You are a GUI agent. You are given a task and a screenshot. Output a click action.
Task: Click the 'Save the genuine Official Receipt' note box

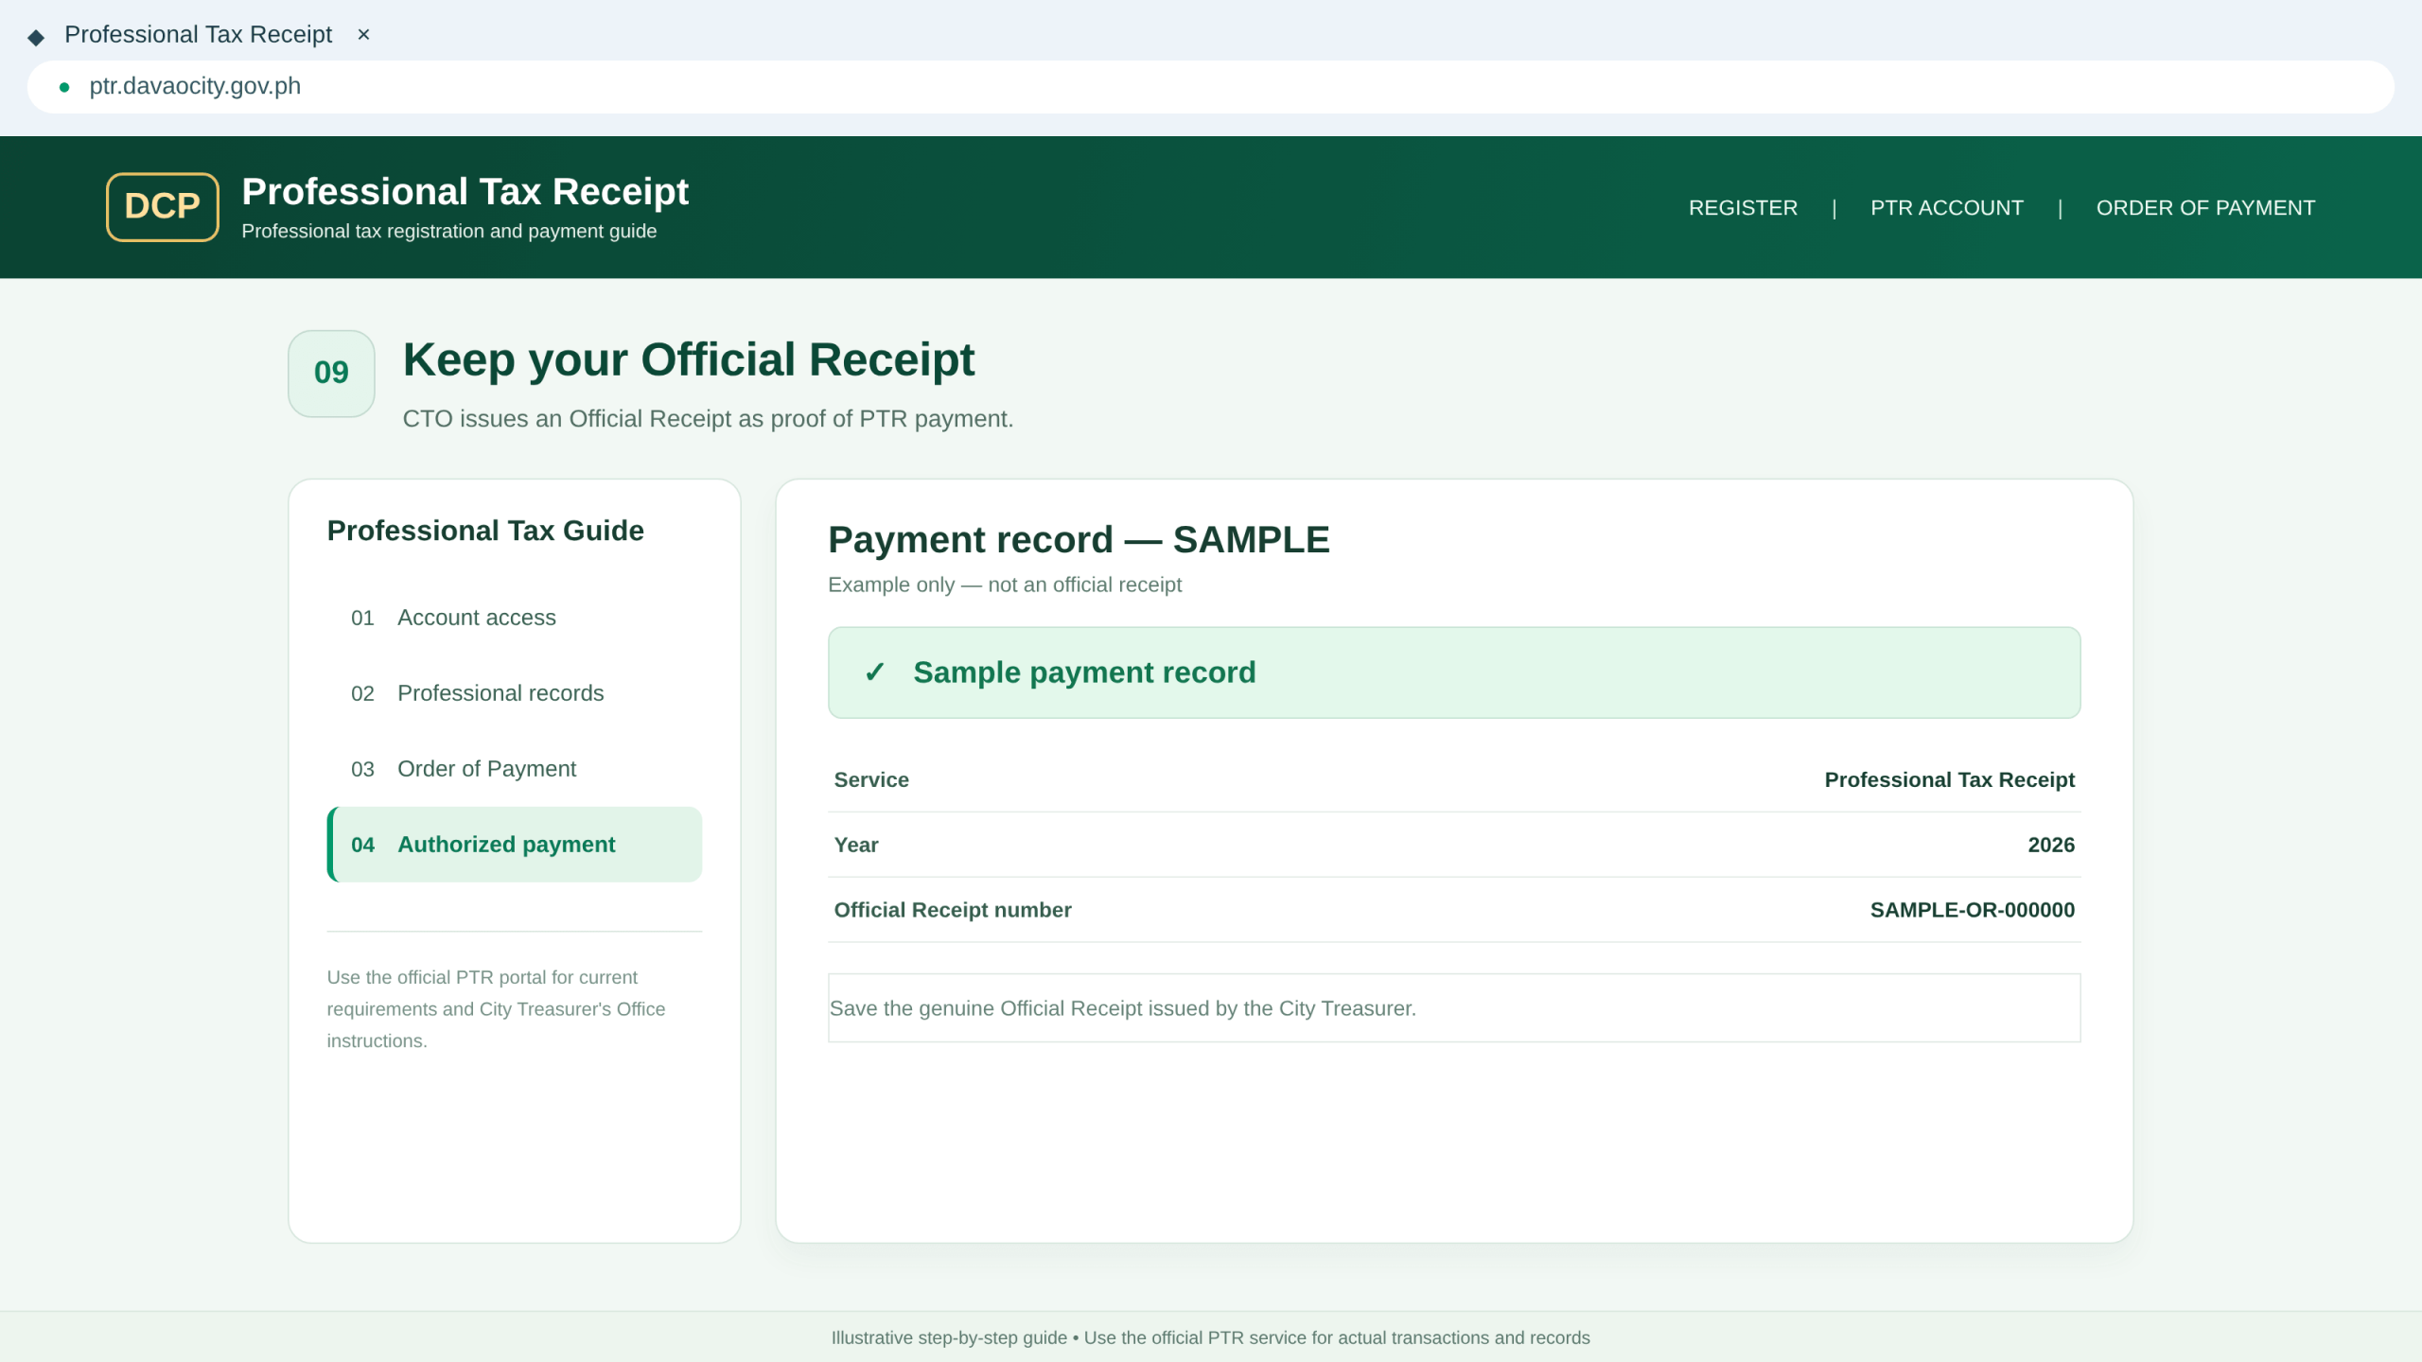point(1454,1008)
